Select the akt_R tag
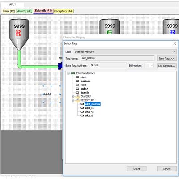This screenshot has width=179, height=179. (x=89, y=108)
